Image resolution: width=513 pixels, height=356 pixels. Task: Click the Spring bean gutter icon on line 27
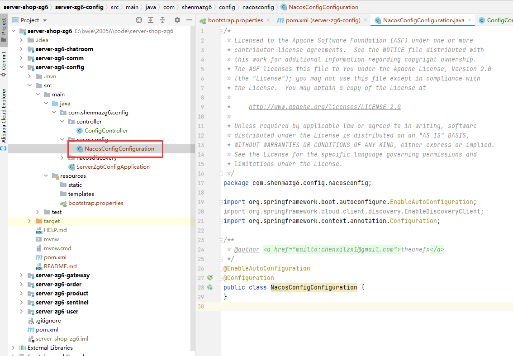coord(210,278)
